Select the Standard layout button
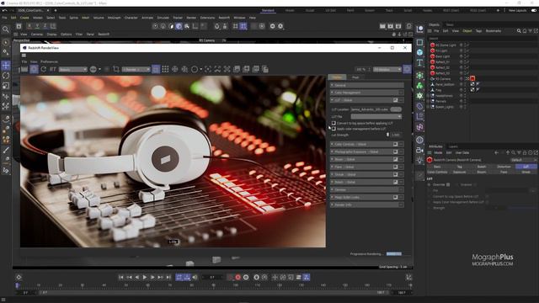 [268, 11]
